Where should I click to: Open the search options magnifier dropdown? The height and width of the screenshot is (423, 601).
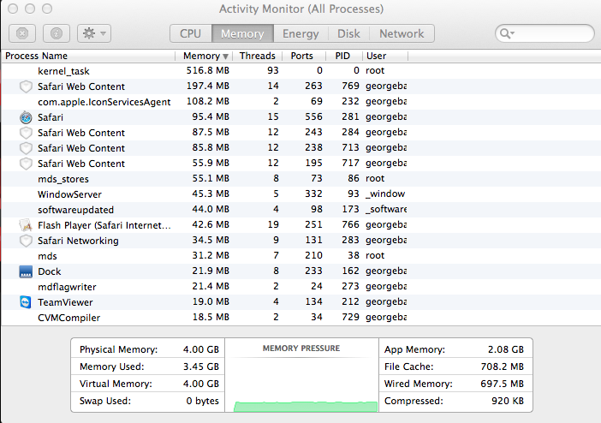[x=507, y=33]
